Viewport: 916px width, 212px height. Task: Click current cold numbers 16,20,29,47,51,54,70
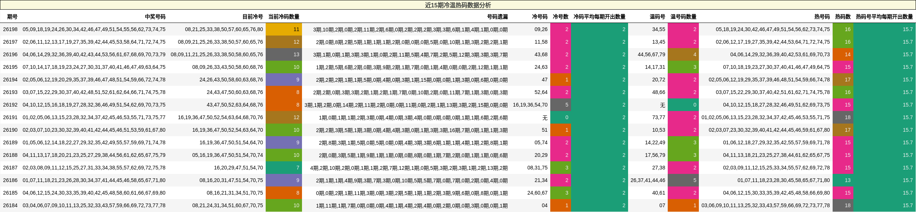[x=238, y=168]
